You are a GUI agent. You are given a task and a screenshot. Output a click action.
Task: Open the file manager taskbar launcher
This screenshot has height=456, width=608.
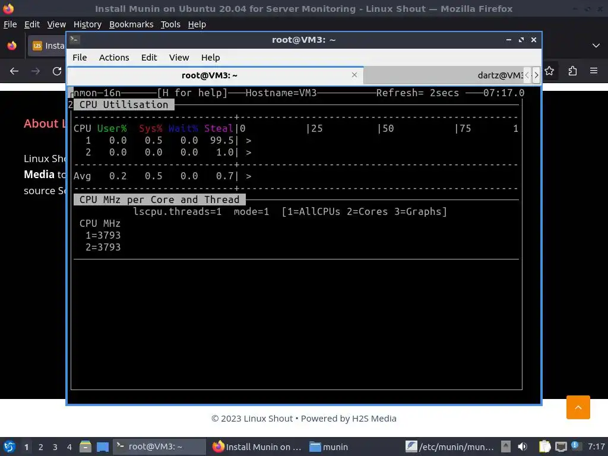pos(85,446)
